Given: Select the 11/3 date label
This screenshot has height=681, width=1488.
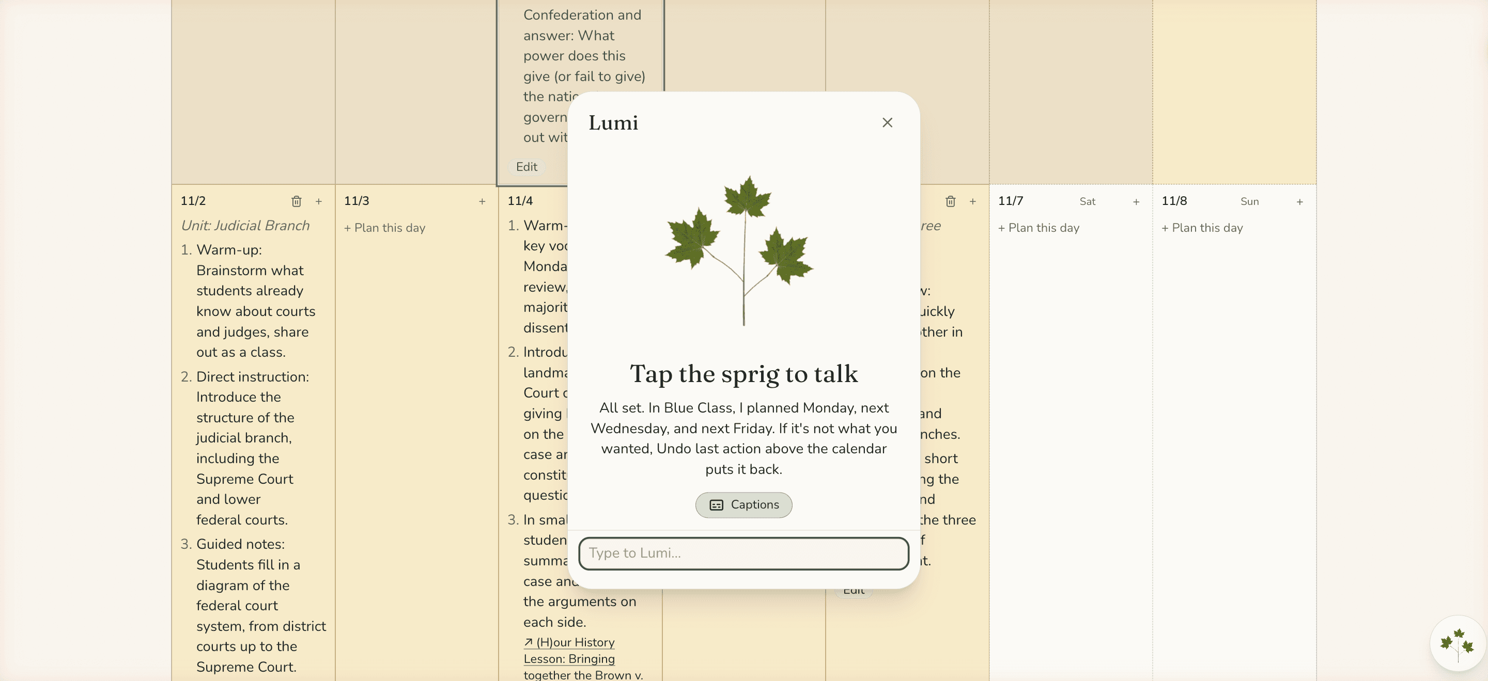Looking at the screenshot, I should click(357, 201).
